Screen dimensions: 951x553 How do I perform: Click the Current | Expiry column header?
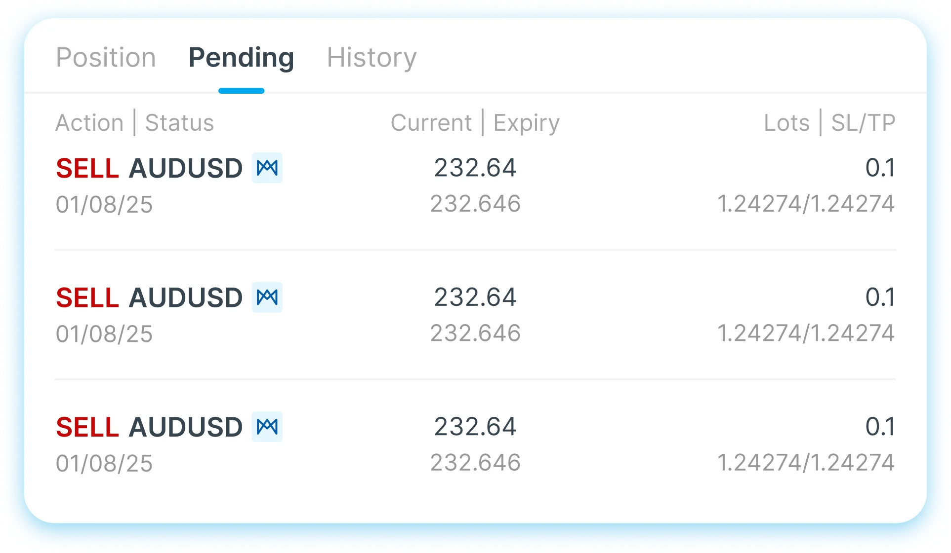click(475, 123)
